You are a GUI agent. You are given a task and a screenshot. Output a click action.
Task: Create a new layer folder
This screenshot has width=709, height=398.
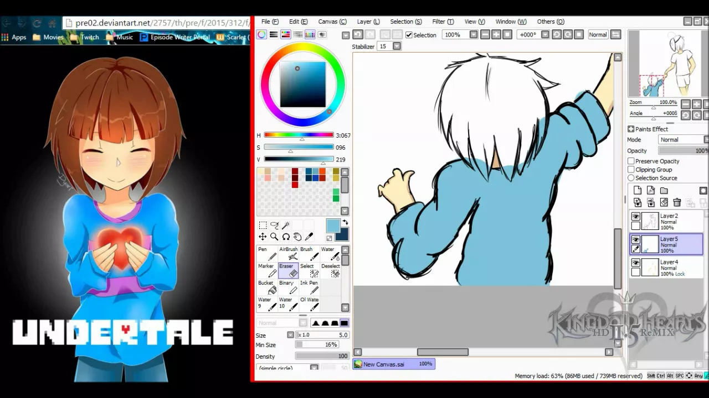pyautogui.click(x=664, y=191)
